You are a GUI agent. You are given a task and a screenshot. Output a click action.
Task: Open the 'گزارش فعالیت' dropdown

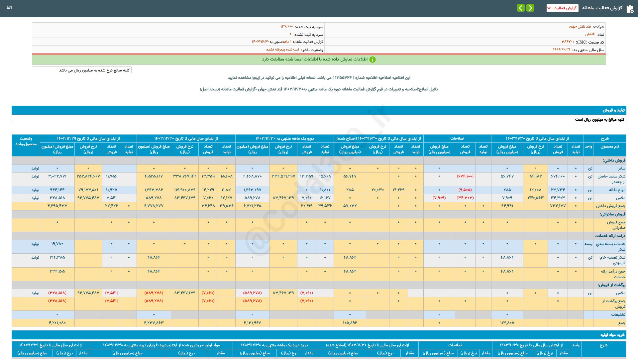pyautogui.click(x=562, y=8)
